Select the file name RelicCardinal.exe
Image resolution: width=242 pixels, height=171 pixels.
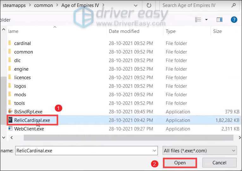[32, 120]
